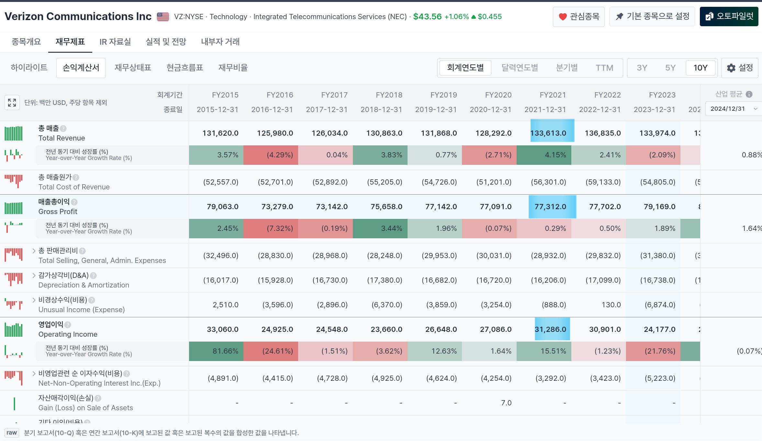Click the help icon beside 영업이익

pos(68,325)
